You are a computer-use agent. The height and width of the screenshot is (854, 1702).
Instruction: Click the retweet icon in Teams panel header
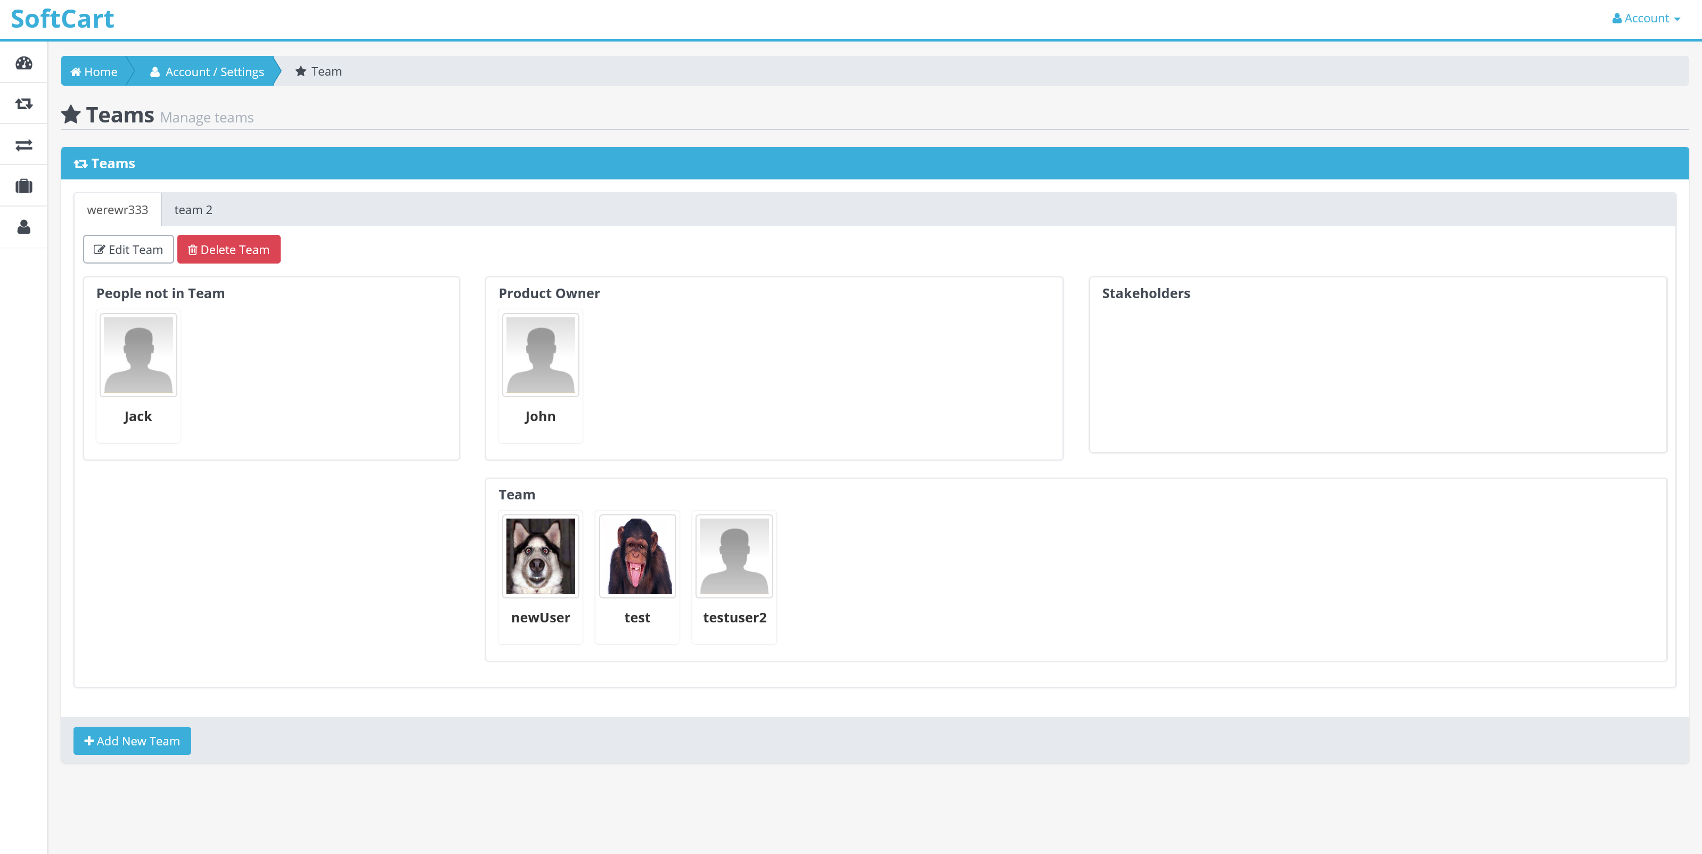[x=80, y=164]
